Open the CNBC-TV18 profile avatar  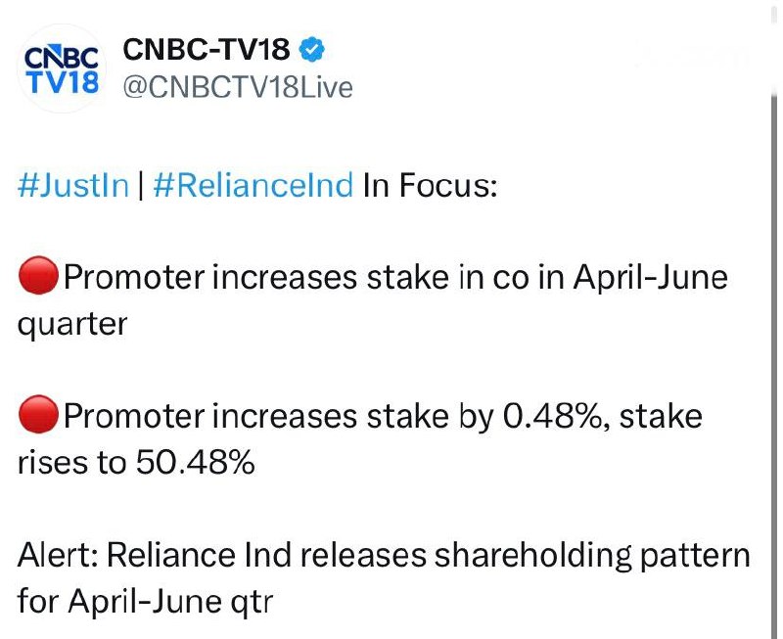(x=61, y=68)
